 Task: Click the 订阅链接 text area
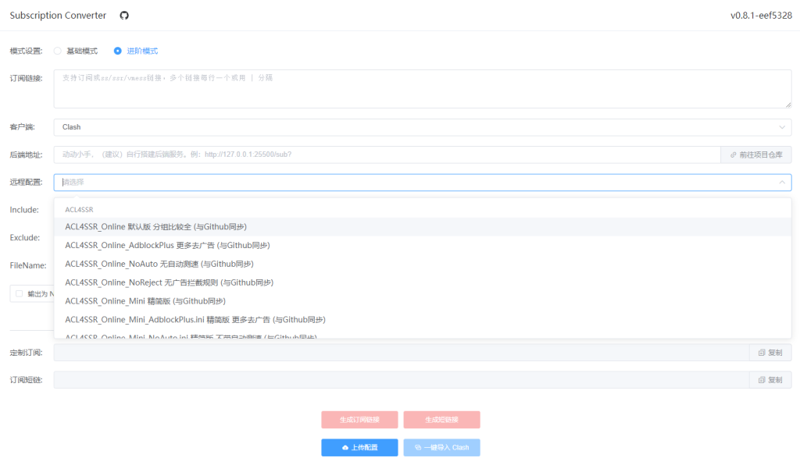pos(422,89)
